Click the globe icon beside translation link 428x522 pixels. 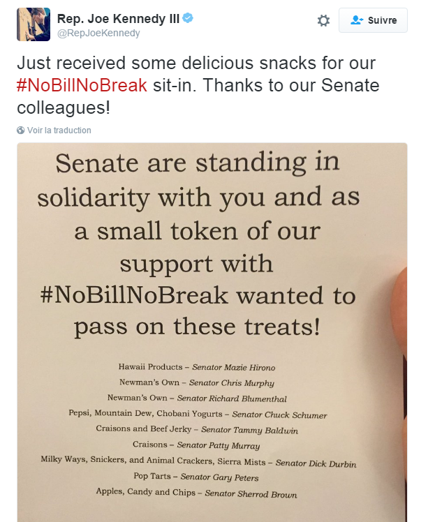(21, 130)
